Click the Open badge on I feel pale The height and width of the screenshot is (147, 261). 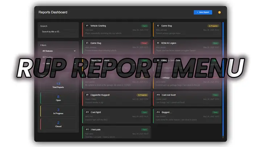click(145, 130)
